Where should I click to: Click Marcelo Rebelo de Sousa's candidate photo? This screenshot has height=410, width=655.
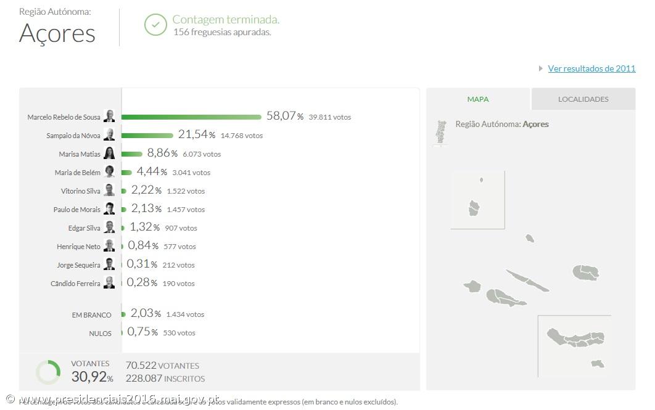(109, 116)
